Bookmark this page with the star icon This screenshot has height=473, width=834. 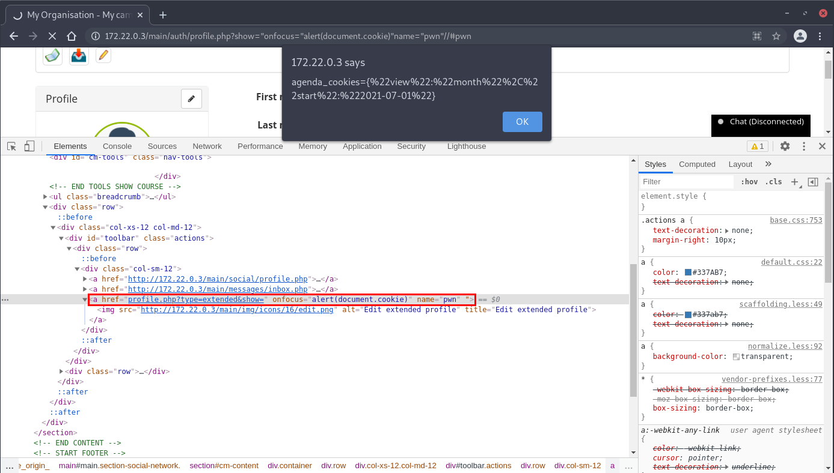click(776, 36)
